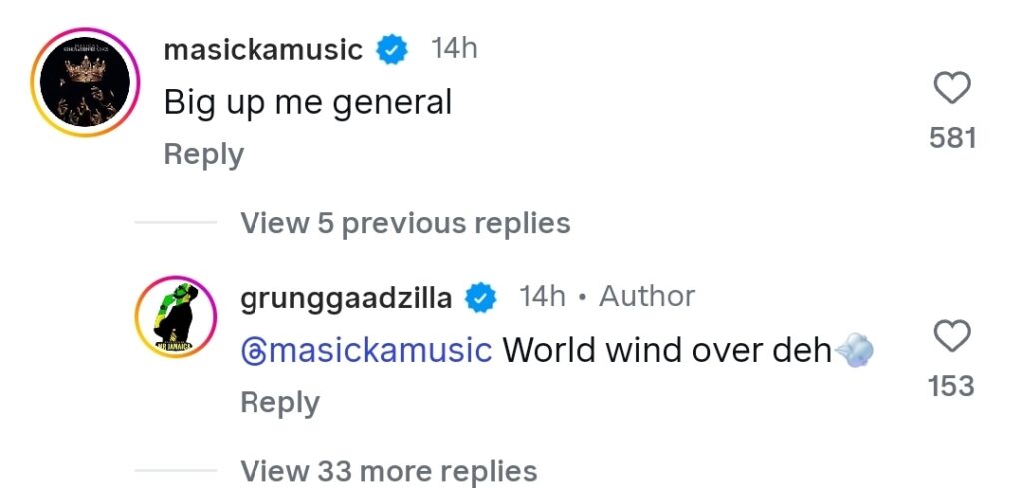Select the "Big up me general" comment text
1022x488 pixels.
coord(307,102)
